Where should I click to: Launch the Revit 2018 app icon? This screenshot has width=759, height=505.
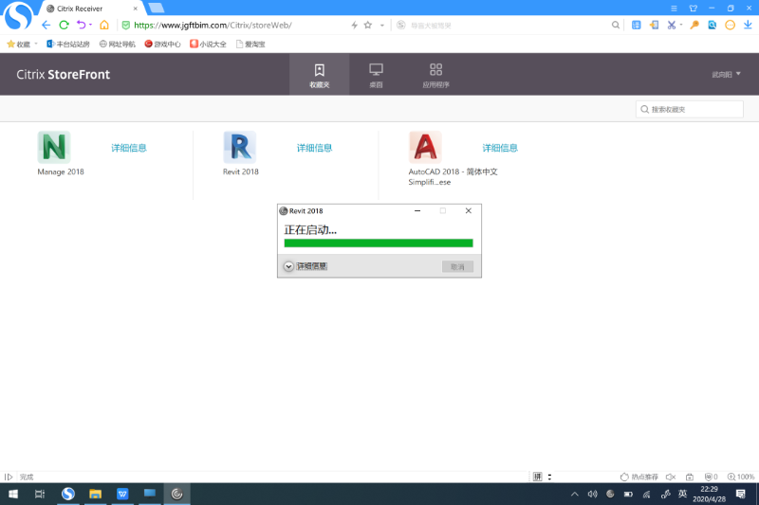240,147
